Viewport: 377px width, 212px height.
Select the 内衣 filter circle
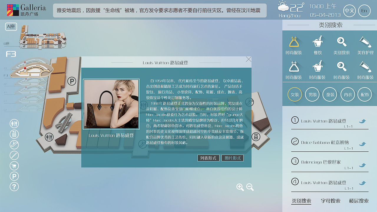[x=348, y=95]
